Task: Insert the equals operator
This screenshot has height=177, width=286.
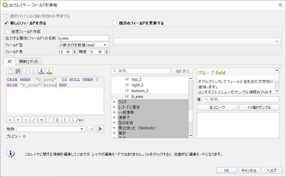Action: pos(10,120)
